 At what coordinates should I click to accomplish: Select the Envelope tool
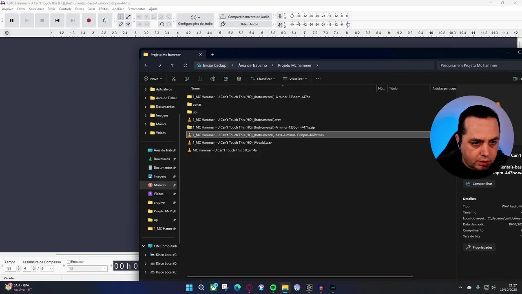128,17
